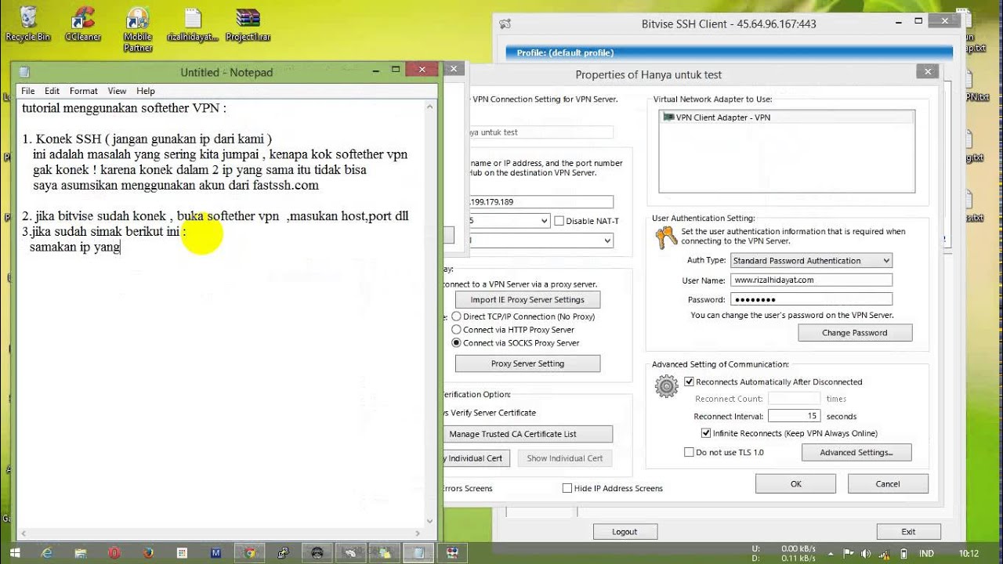Check the Disable NAT-T option

(559, 221)
